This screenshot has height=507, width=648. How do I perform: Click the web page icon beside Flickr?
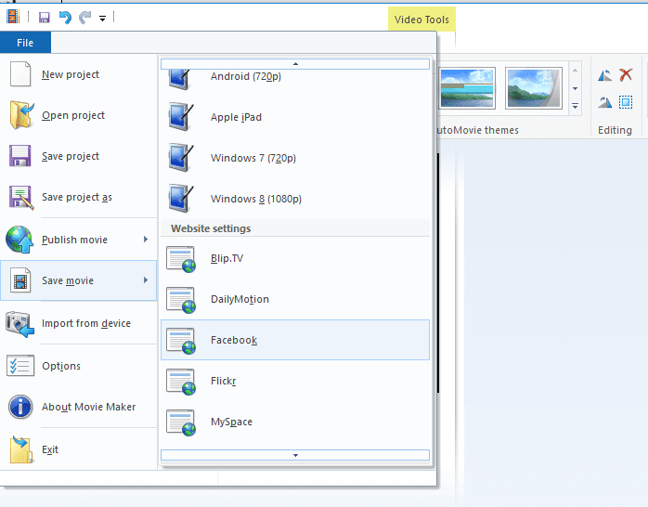(181, 382)
